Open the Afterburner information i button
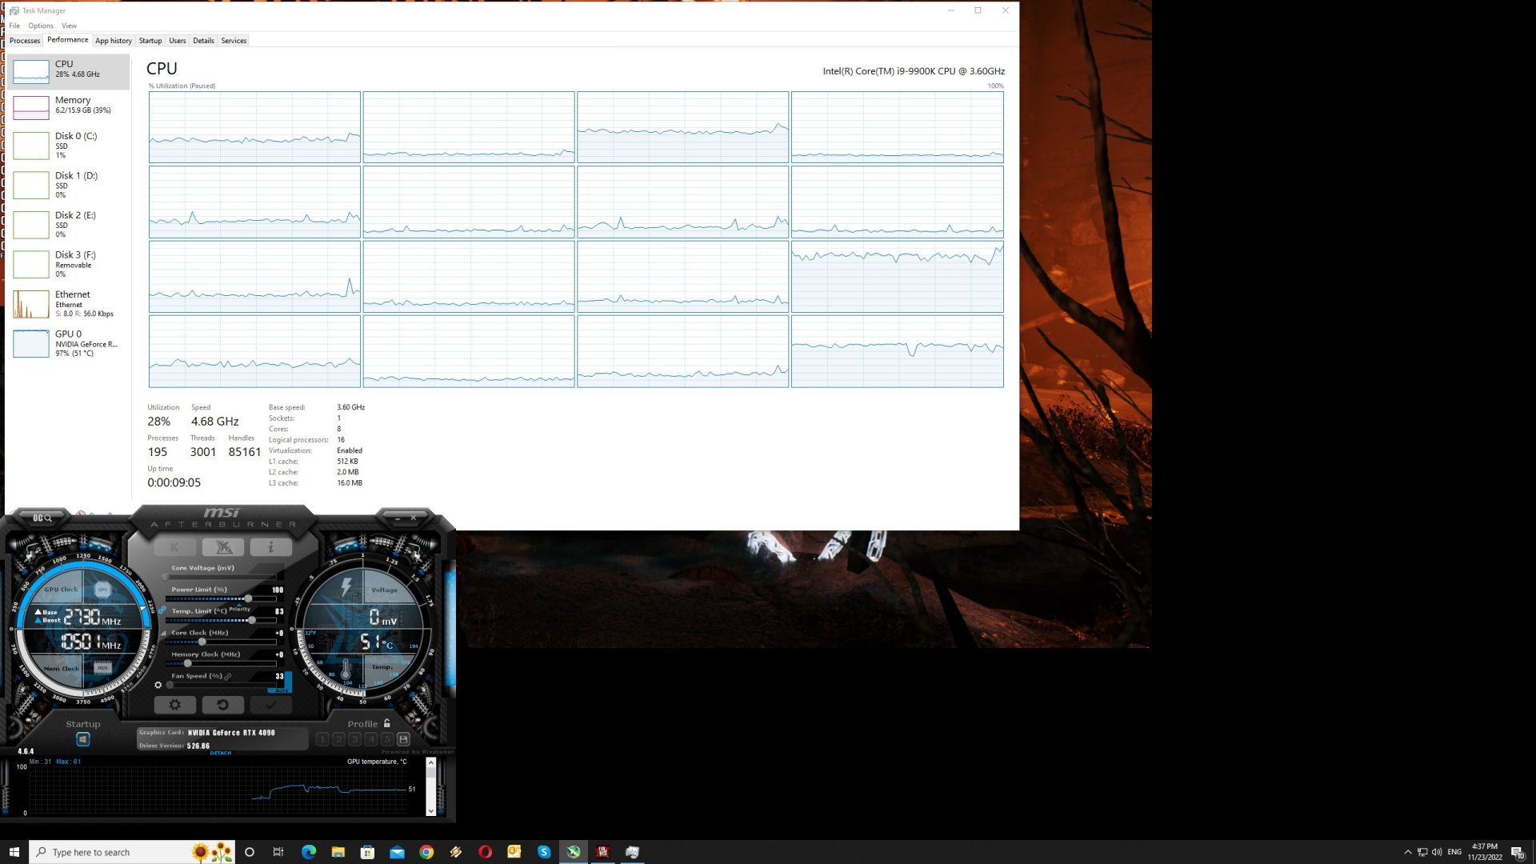This screenshot has height=864, width=1536. (270, 547)
